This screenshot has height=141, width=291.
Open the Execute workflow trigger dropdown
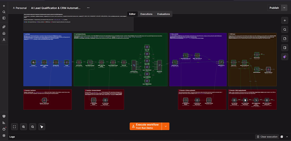[166, 126]
